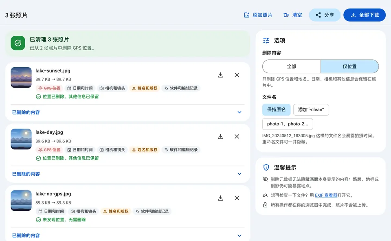Click the 姓名和版权 tag on lake-no-gps.jpg
This screenshot has width=391, height=241.
click(x=116, y=211)
